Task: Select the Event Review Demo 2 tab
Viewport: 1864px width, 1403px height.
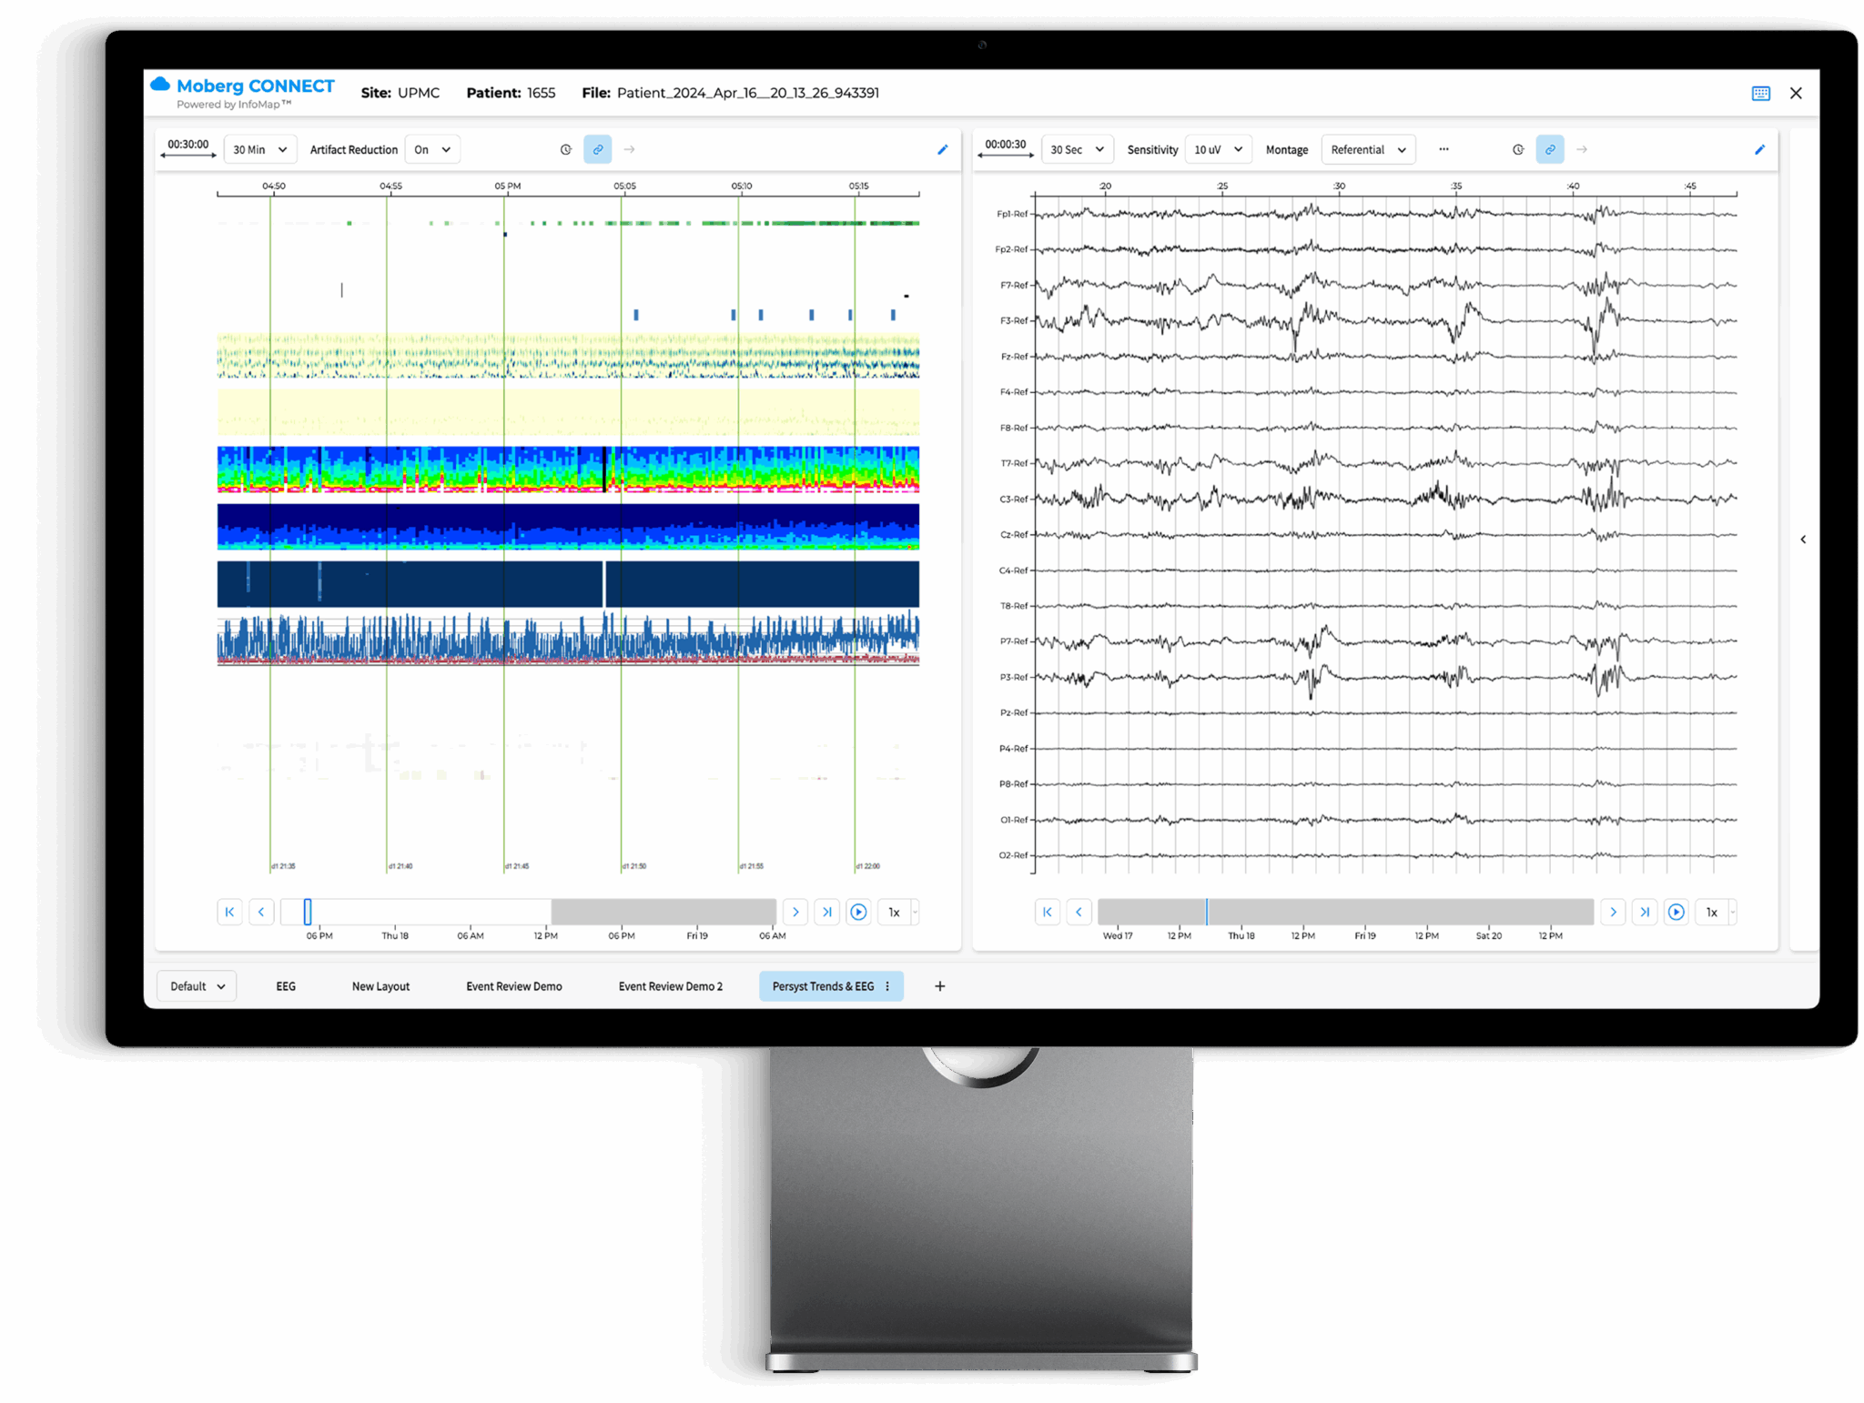Action: coord(670,985)
